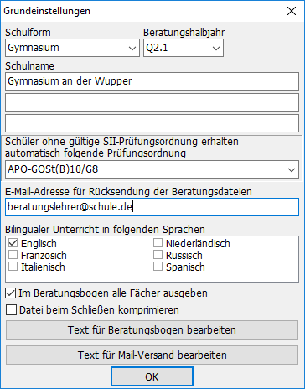Enable the Spanisch checkbox
The height and width of the screenshot is (389, 305).
[x=158, y=267]
